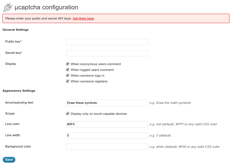The width and height of the screenshot is (232, 167).
Task: Click the 'General Settings' heading
Action: pos(16,30)
